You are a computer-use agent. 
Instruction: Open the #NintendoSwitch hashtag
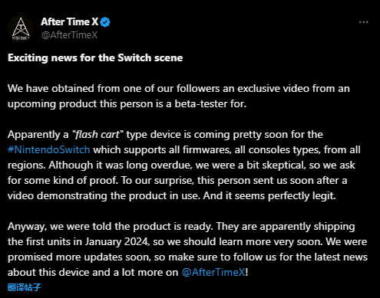pyautogui.click(x=49, y=149)
